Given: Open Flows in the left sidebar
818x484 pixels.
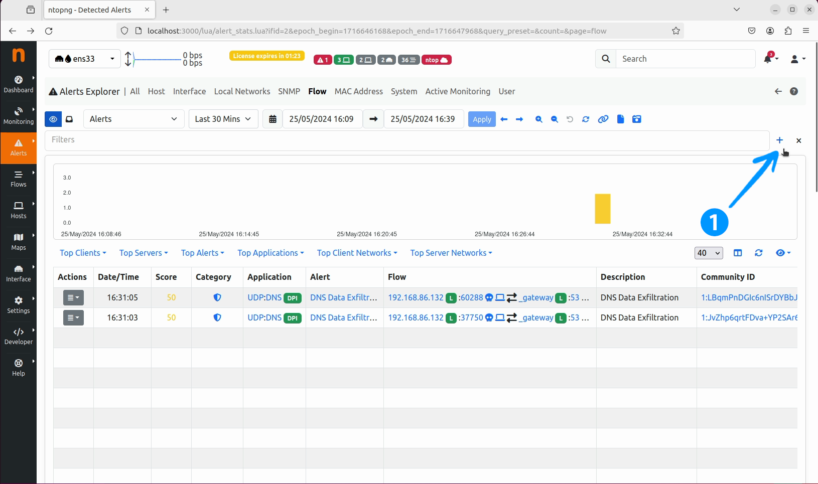Looking at the screenshot, I should [19, 179].
